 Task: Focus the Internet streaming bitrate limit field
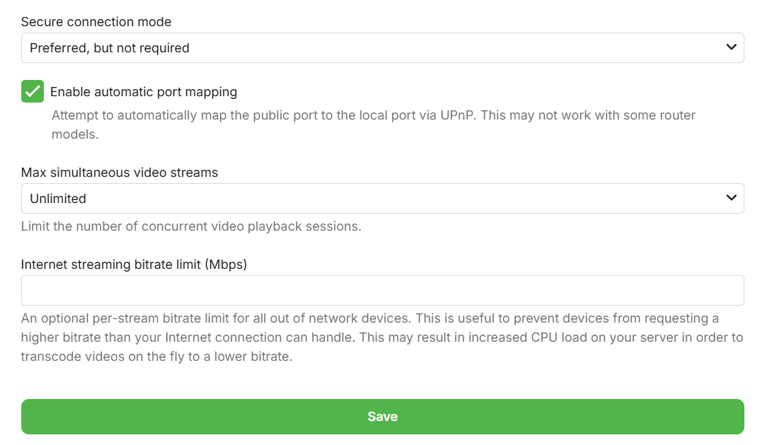[382, 290]
